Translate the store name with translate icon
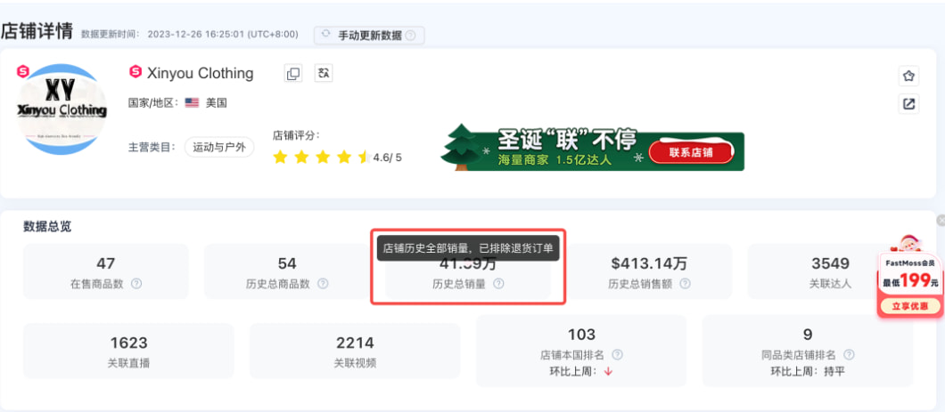Viewport: 945px width, 412px height. [x=324, y=73]
